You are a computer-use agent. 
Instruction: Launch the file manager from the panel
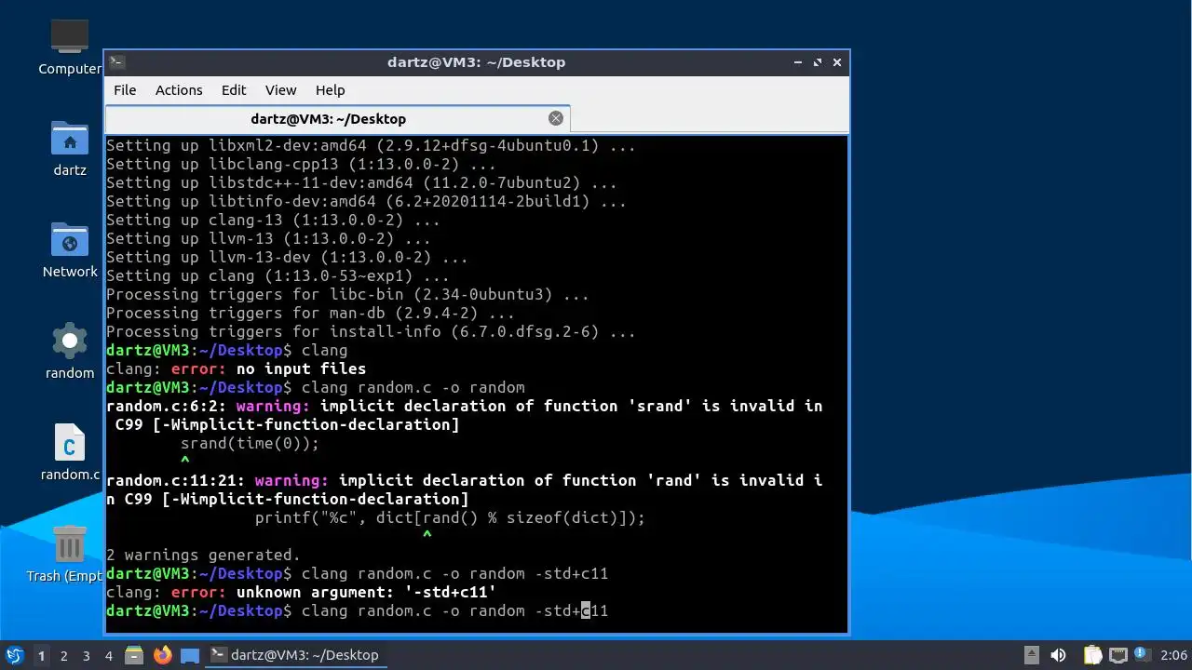(x=134, y=655)
